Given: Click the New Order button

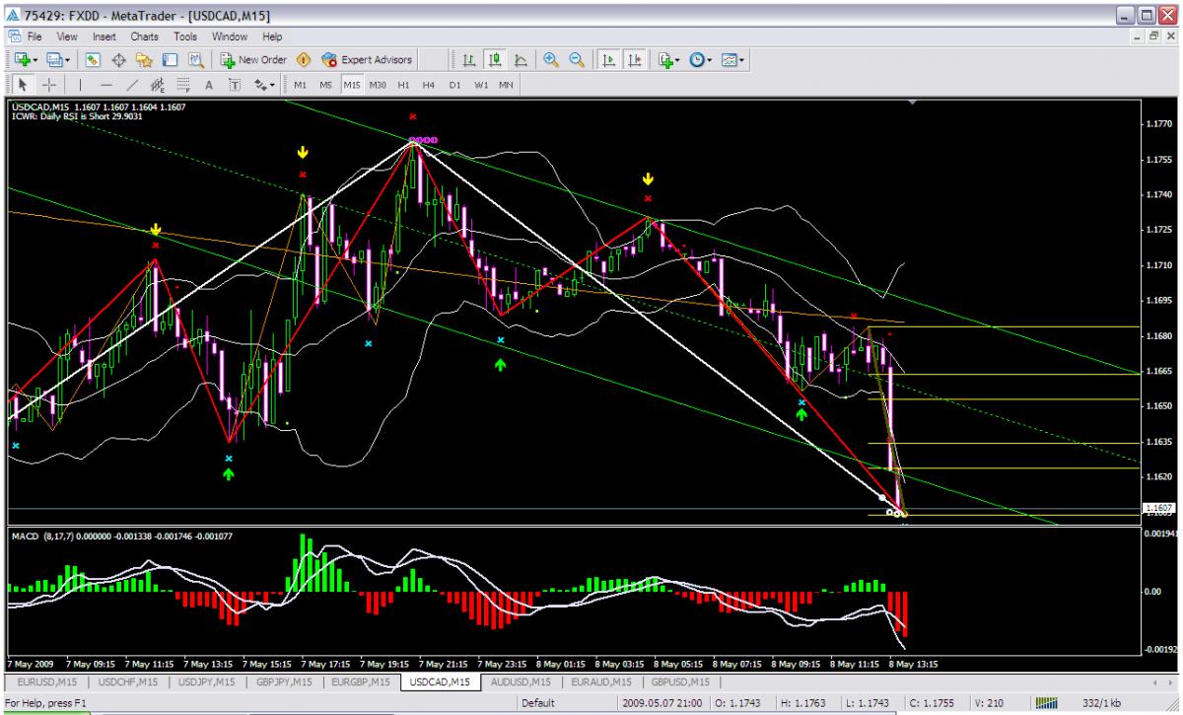Looking at the screenshot, I should pos(253,60).
